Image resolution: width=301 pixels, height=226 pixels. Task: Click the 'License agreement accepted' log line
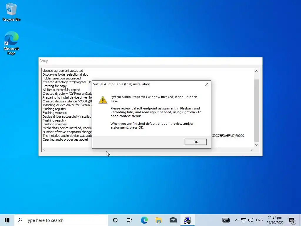(x=63, y=71)
